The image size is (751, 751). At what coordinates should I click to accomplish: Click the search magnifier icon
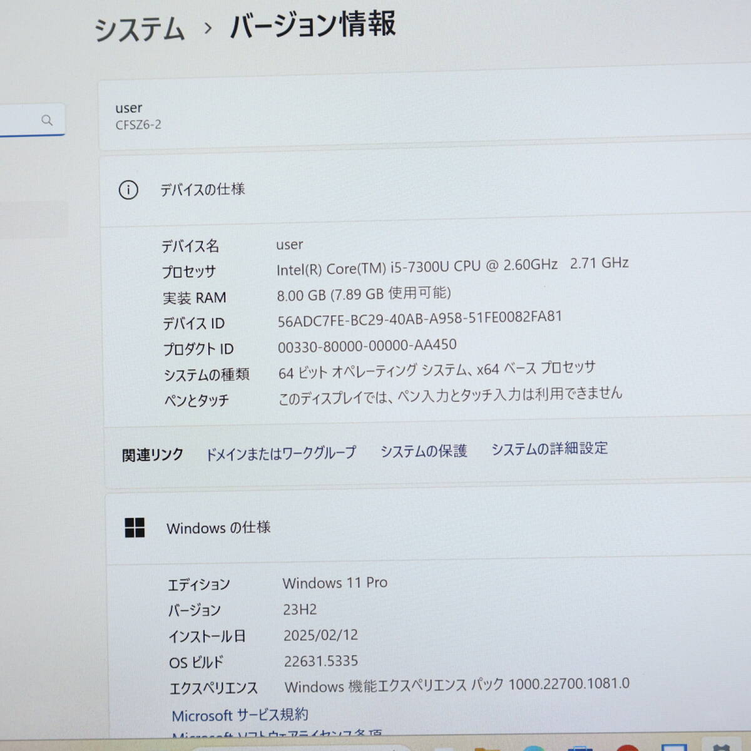(x=47, y=120)
